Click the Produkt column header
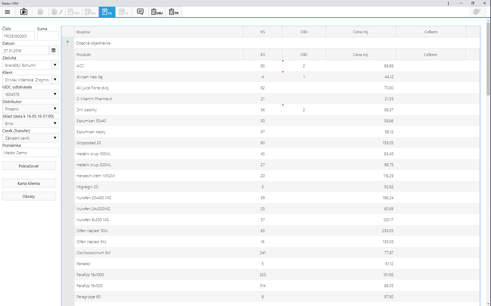Image resolution: width=491 pixels, height=306 pixels. [159, 54]
